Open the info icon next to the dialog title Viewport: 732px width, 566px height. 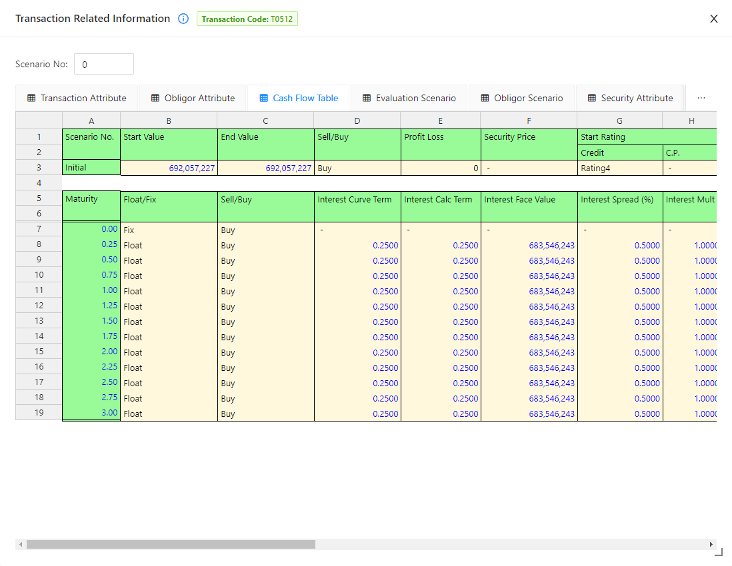point(183,19)
